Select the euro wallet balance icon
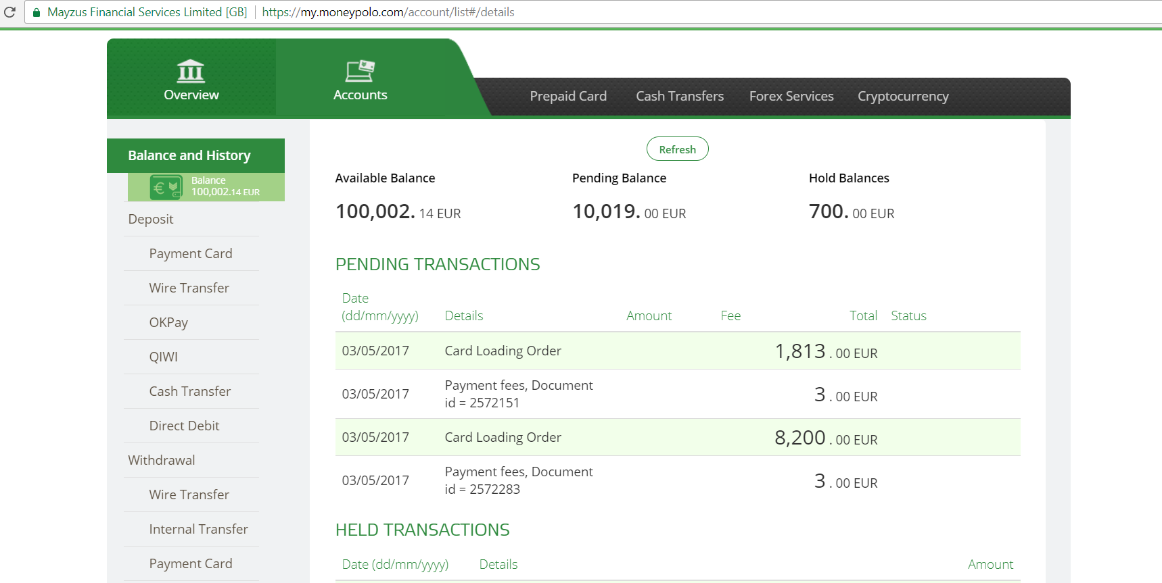1162x583 pixels. [x=166, y=187]
